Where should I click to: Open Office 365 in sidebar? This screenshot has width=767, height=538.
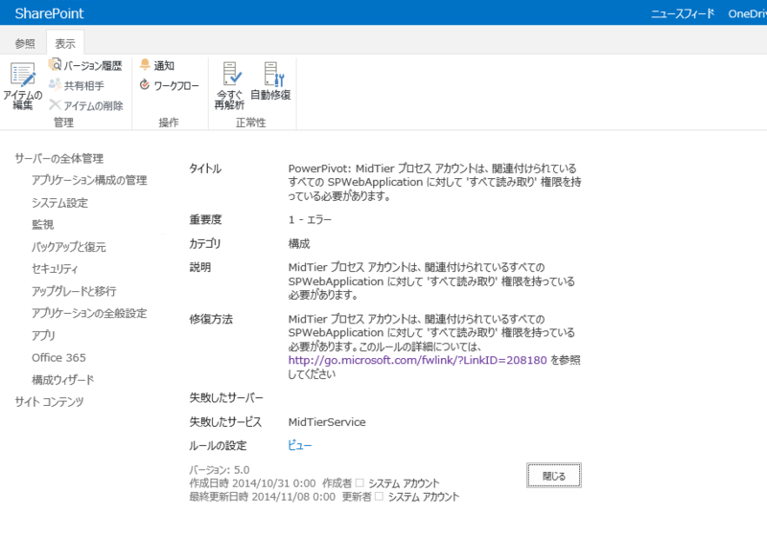(x=58, y=357)
